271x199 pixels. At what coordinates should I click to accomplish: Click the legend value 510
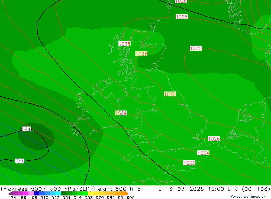coord(44,197)
